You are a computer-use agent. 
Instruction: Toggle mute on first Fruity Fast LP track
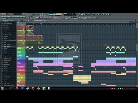(x=23, y=29)
